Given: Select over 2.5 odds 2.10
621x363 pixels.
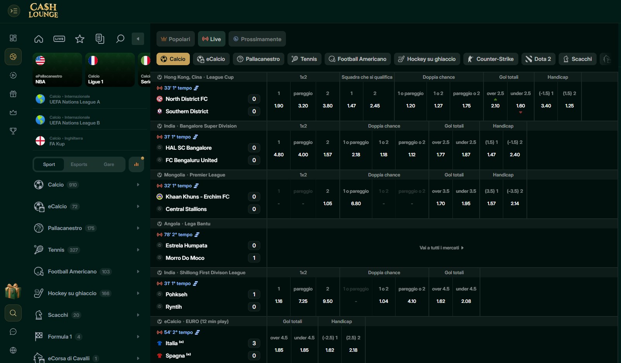Looking at the screenshot, I should [x=495, y=101].
